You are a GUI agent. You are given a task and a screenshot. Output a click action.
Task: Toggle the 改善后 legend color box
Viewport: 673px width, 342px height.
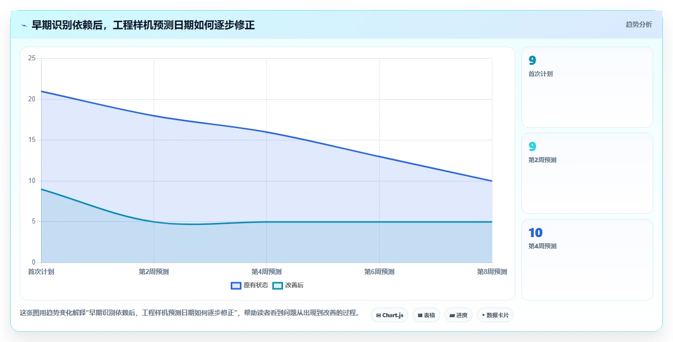277,285
